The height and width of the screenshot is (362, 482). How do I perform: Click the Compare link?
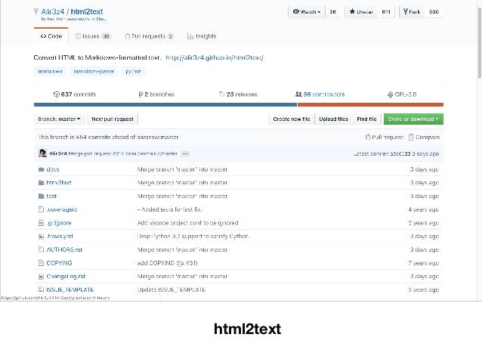point(425,138)
